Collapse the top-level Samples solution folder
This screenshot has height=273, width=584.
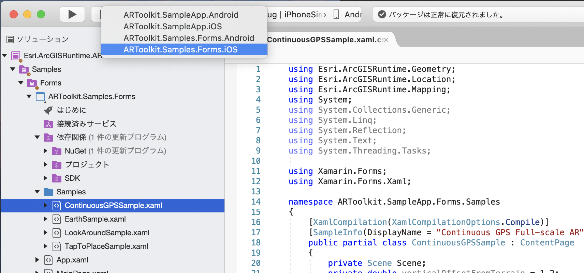[x=13, y=69]
